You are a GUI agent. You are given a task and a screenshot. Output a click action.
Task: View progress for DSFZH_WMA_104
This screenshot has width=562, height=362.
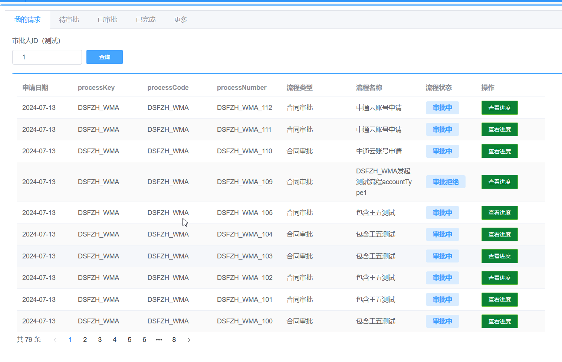pos(499,234)
